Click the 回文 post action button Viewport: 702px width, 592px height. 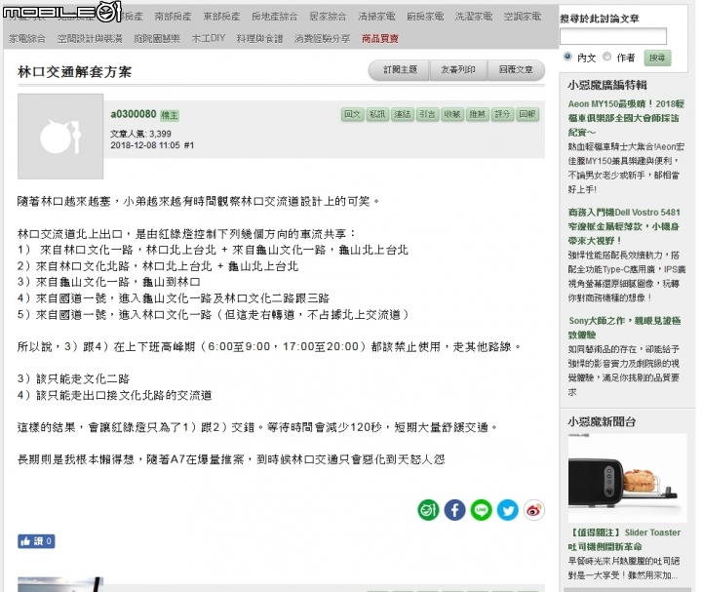tap(352, 115)
